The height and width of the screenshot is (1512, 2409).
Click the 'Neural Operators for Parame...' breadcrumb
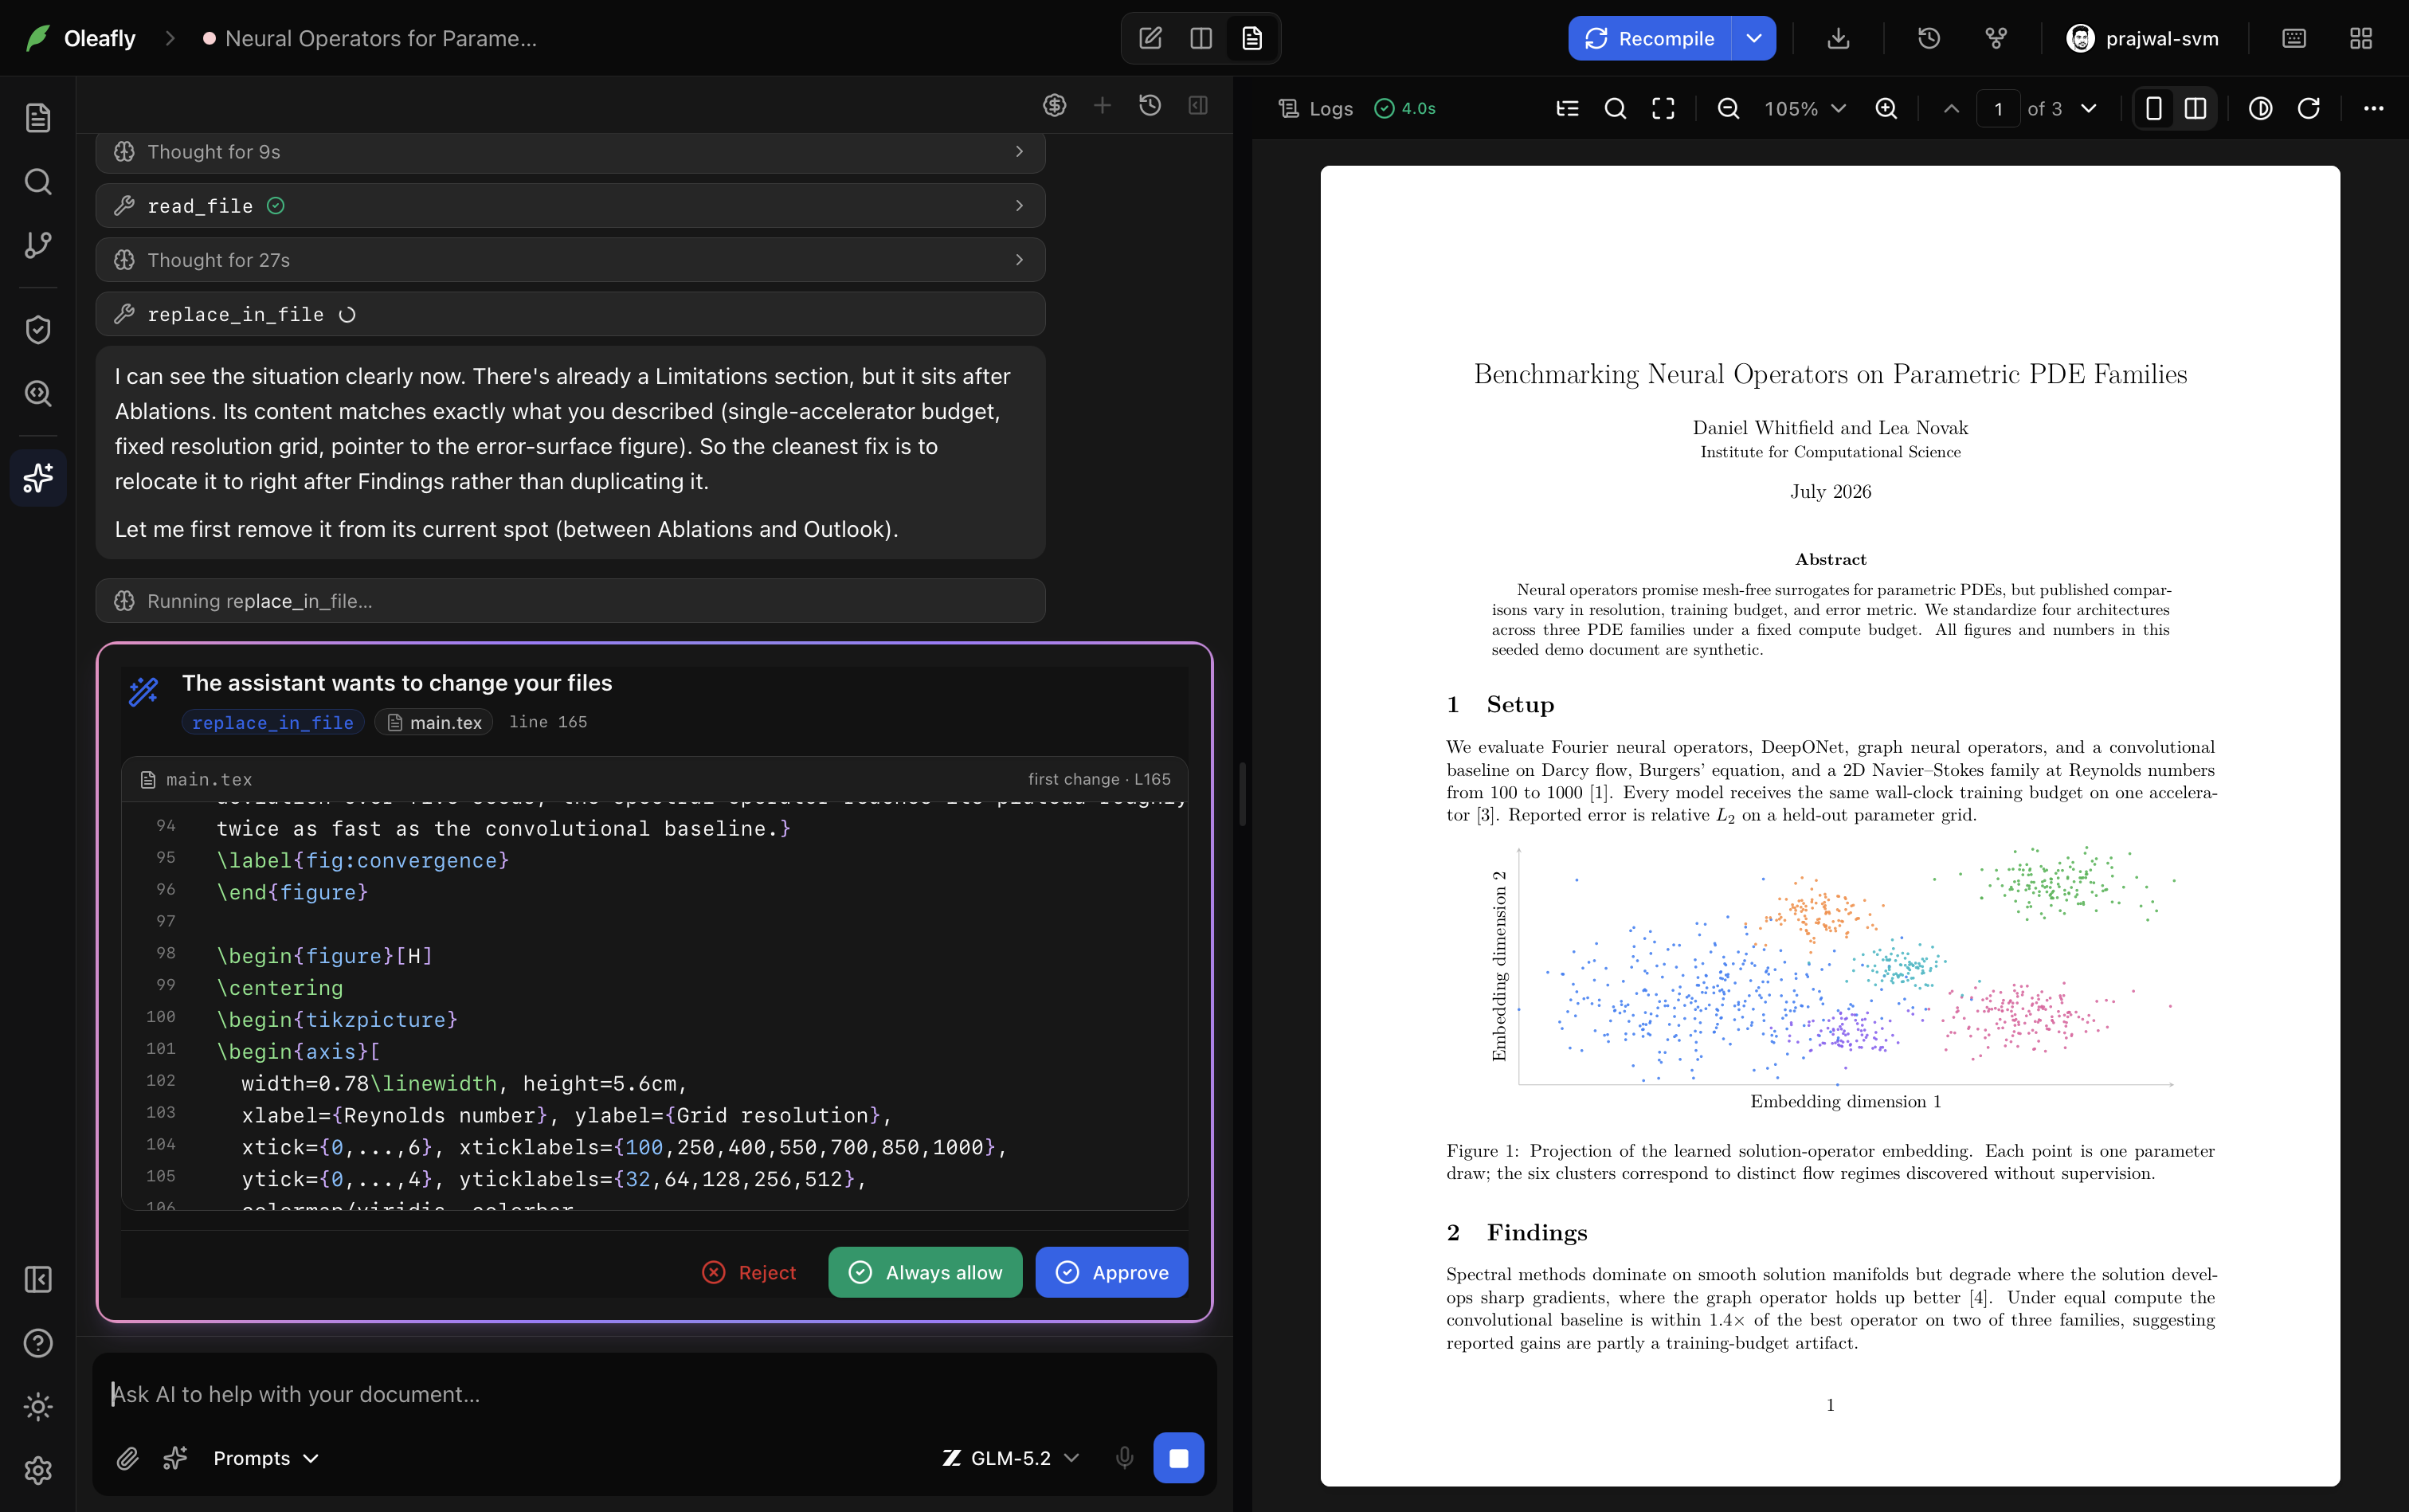click(x=371, y=38)
